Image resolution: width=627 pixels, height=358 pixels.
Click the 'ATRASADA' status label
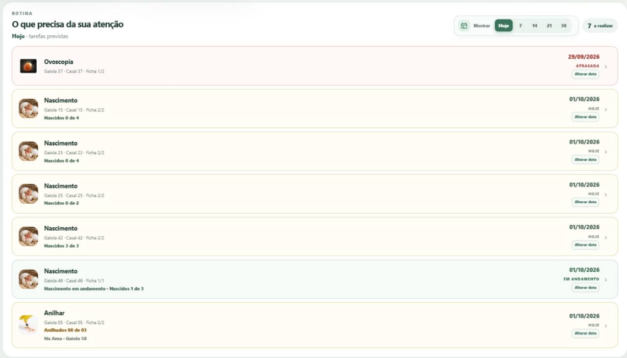pyautogui.click(x=587, y=66)
